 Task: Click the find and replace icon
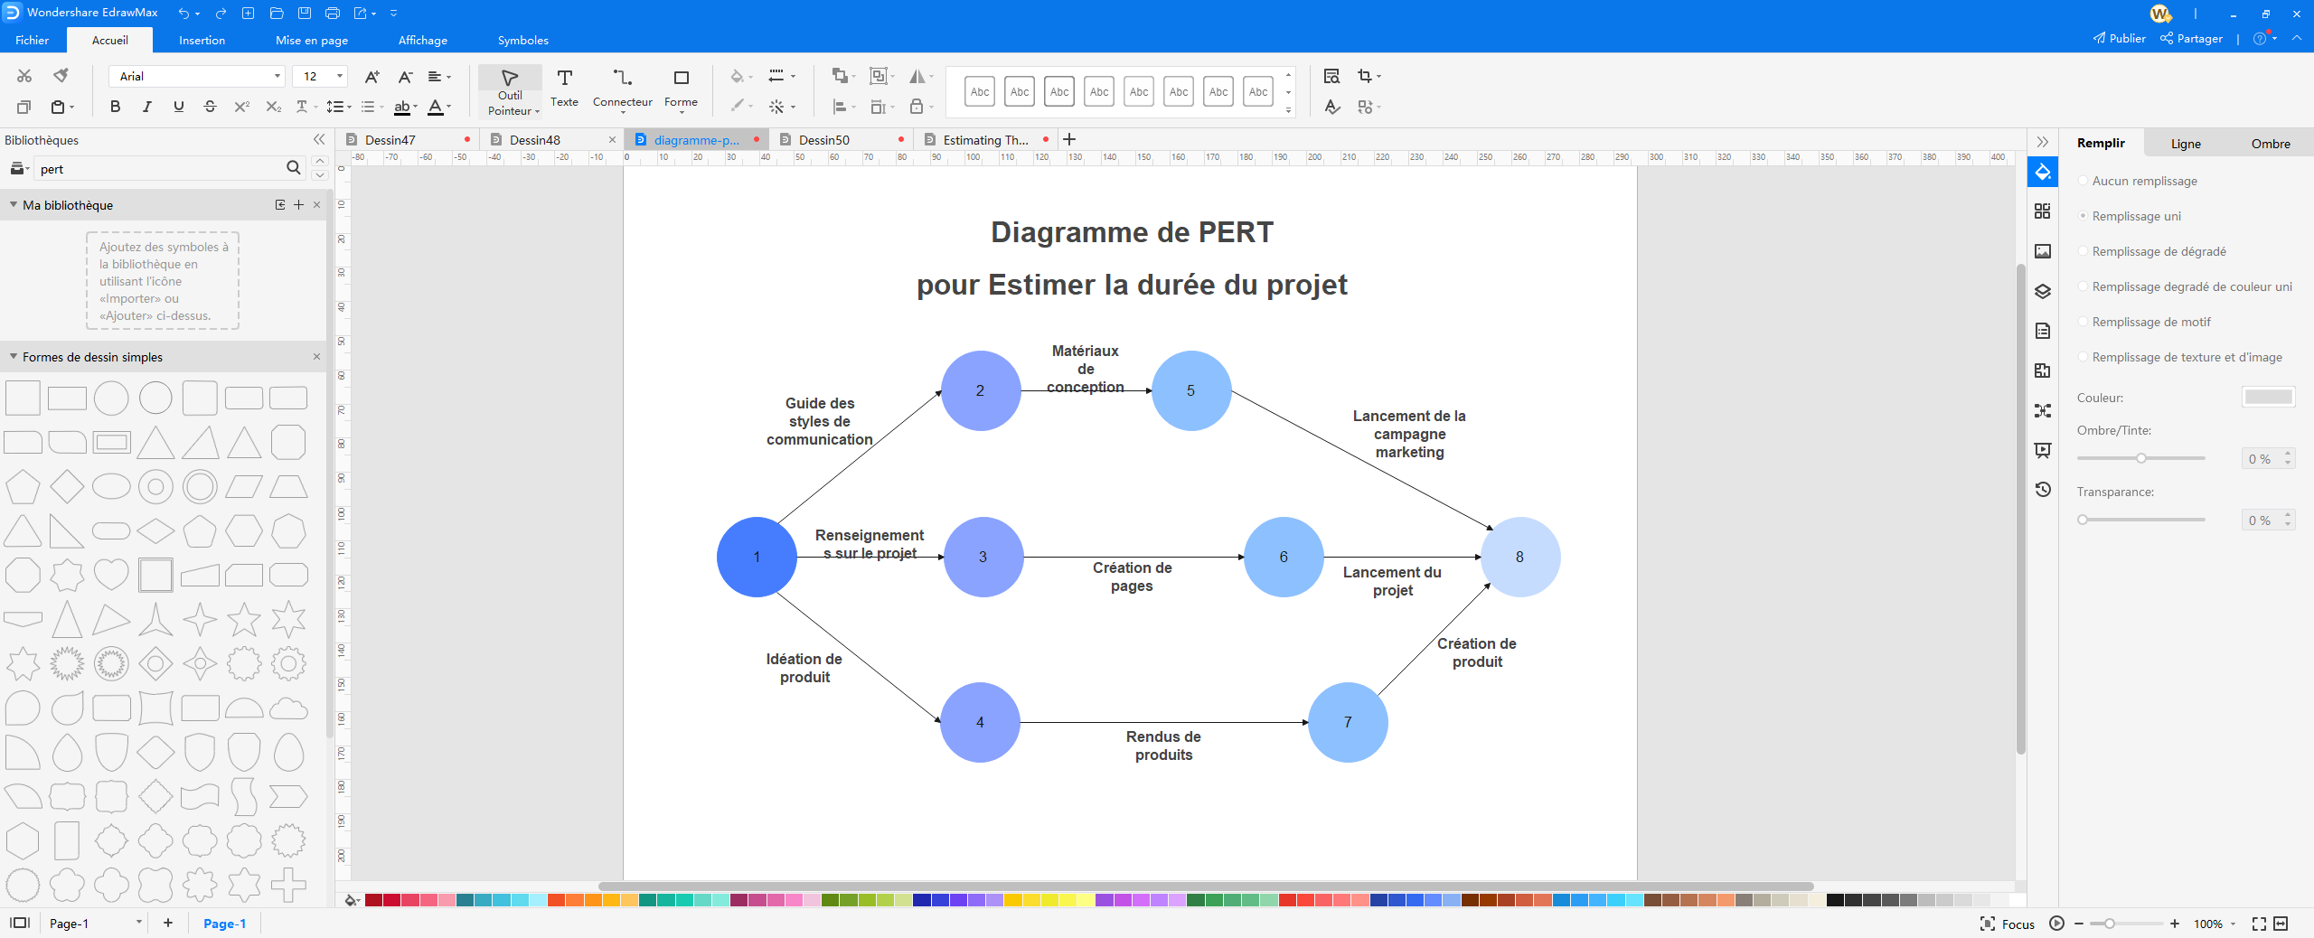1331,76
